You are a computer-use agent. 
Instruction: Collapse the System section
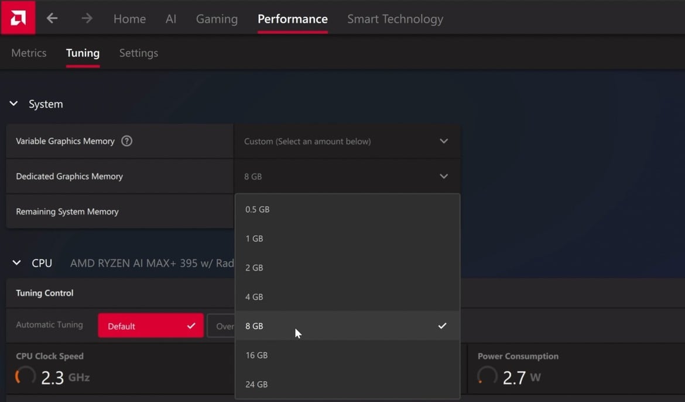(13, 104)
